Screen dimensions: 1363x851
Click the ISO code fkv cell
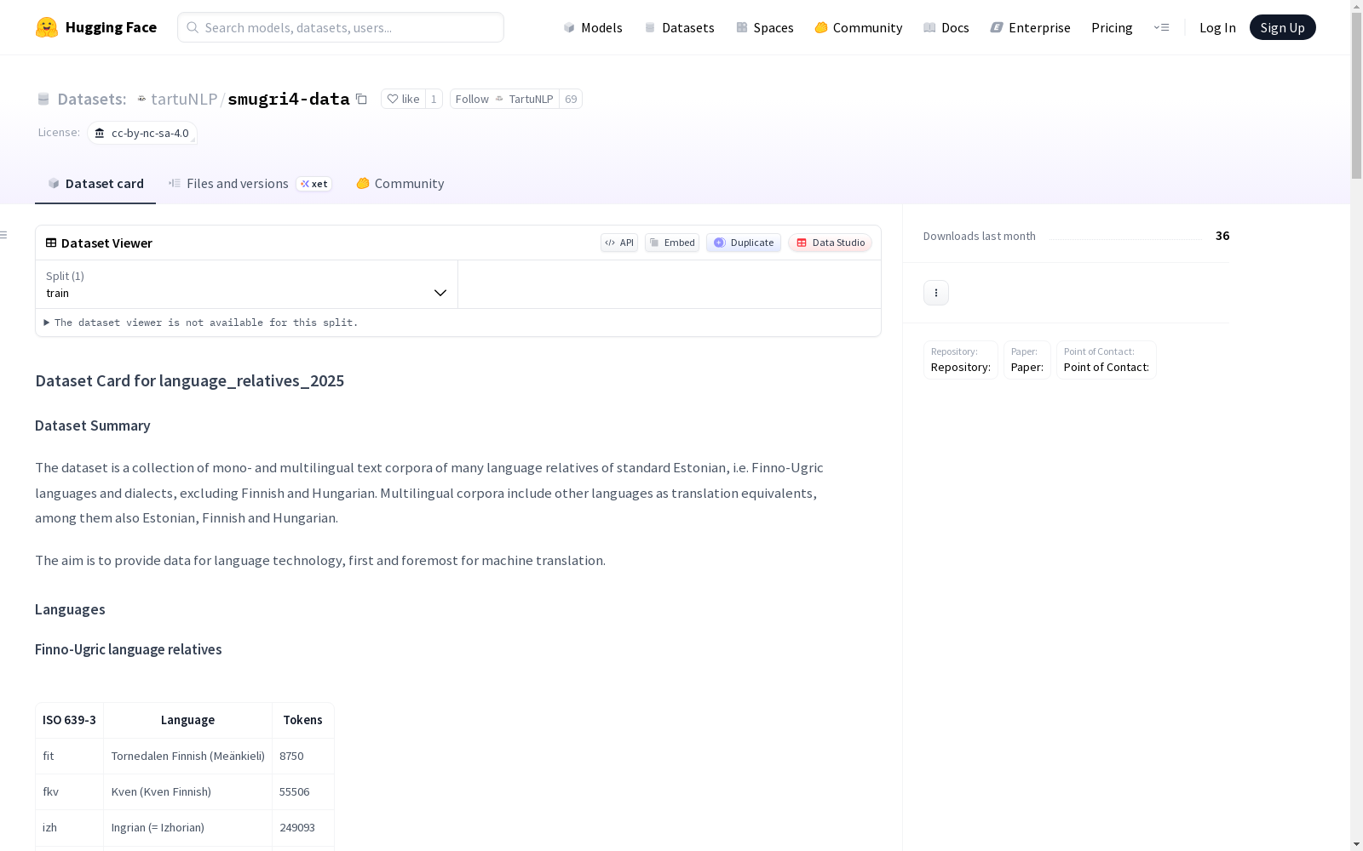(x=69, y=791)
